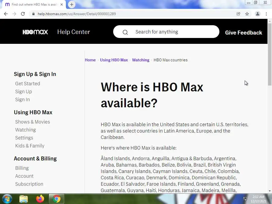This screenshot has height=204, width=272.
Task: Select the Find out where HBO Max tab
Action: click(34, 5)
